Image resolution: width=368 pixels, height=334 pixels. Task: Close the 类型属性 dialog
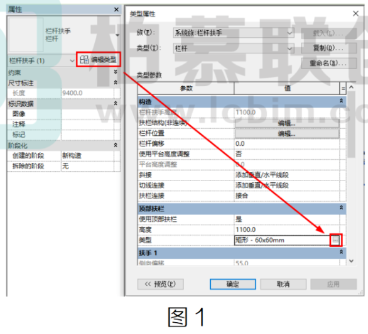355,14
